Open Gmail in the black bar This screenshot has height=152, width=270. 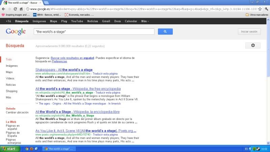pos(106,21)
